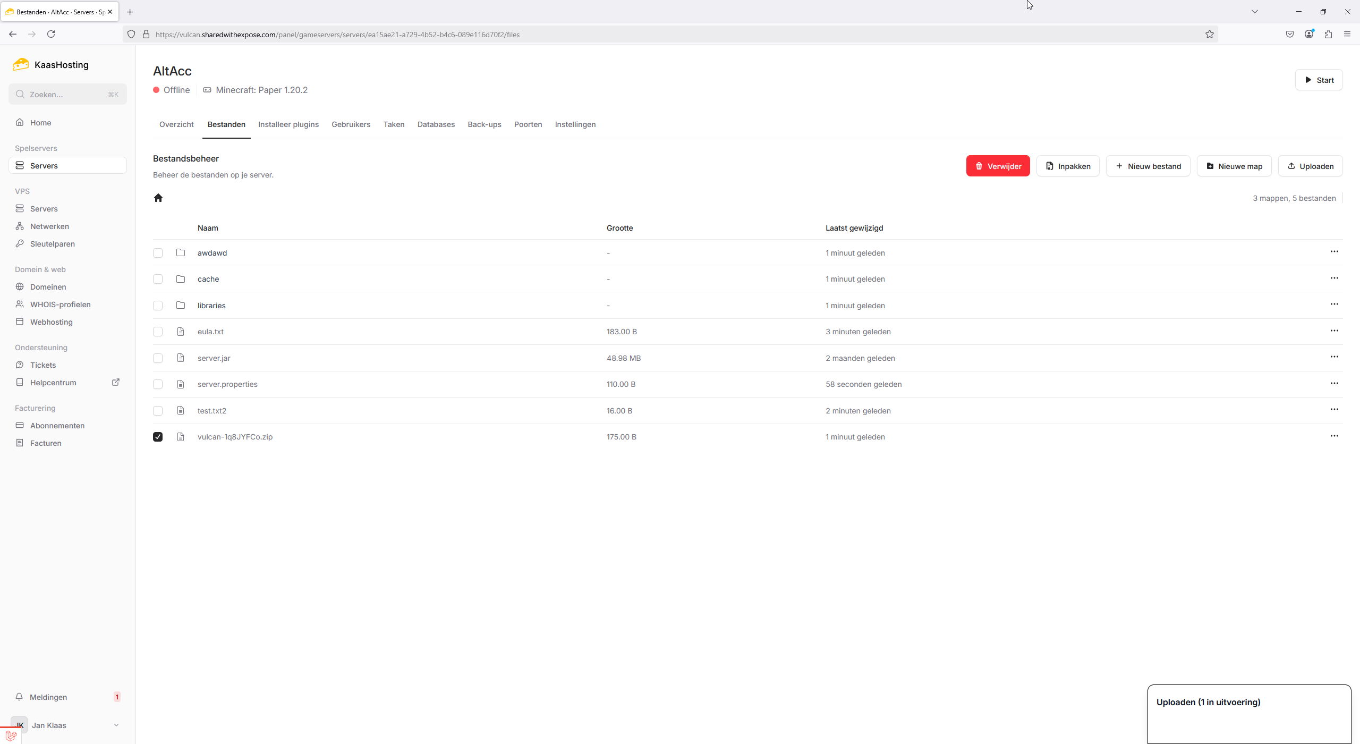Click the Sleutelparen key icon in sidebar
Viewport: 1360px width, 744px height.
20,243
